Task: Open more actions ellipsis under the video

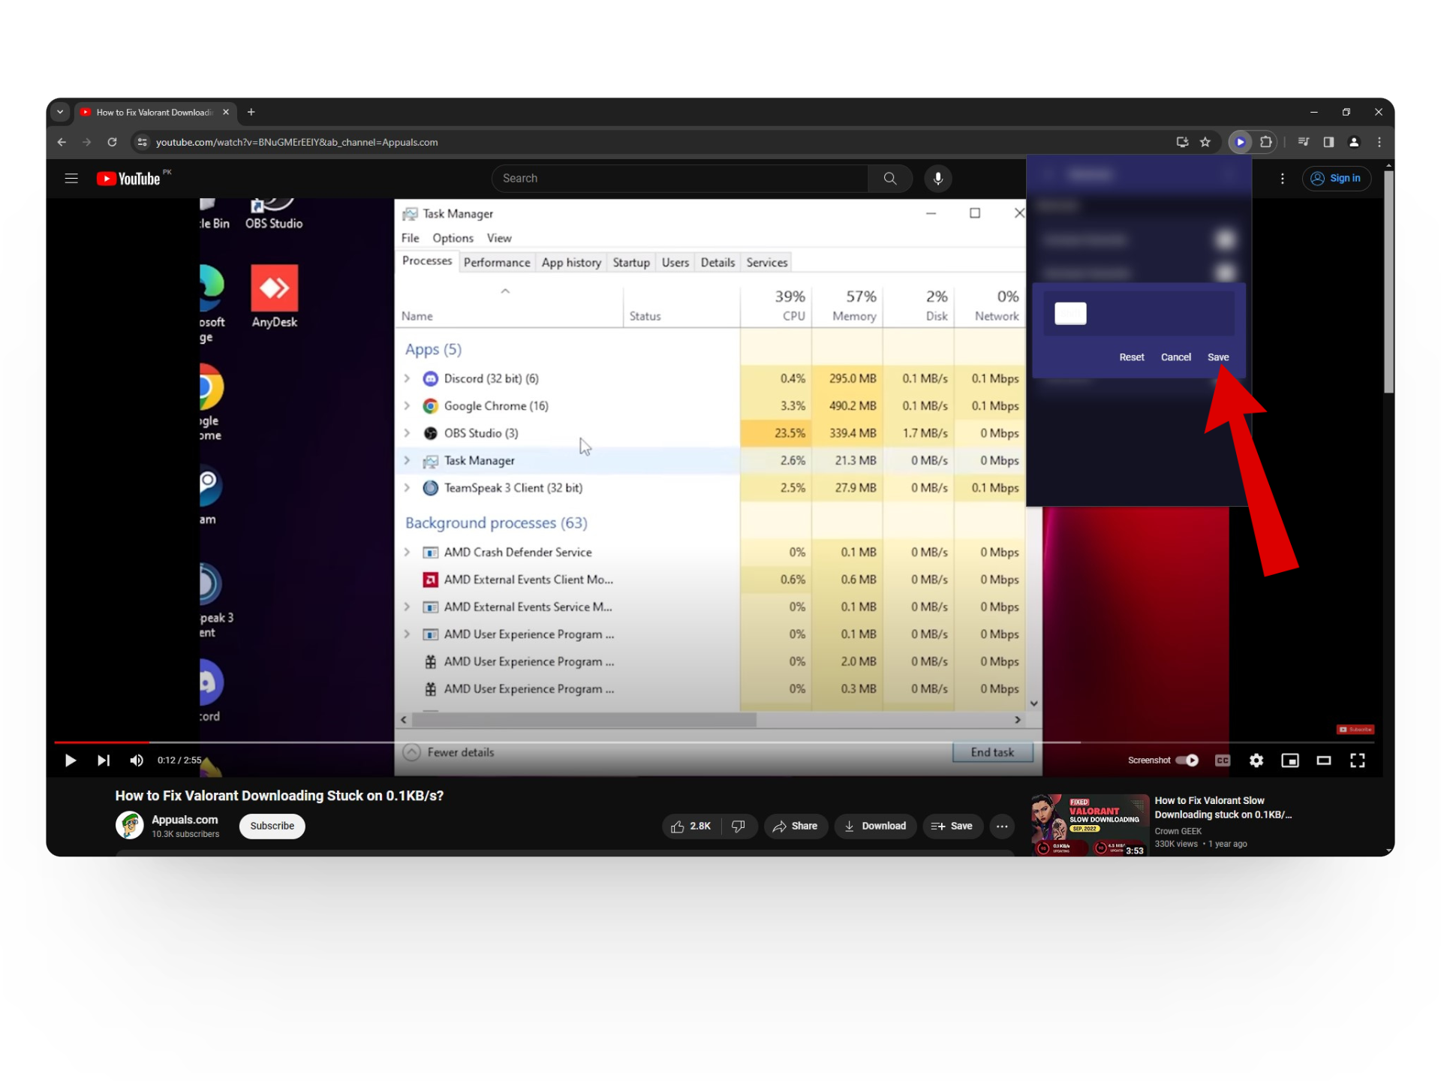Action: pos(1001,826)
